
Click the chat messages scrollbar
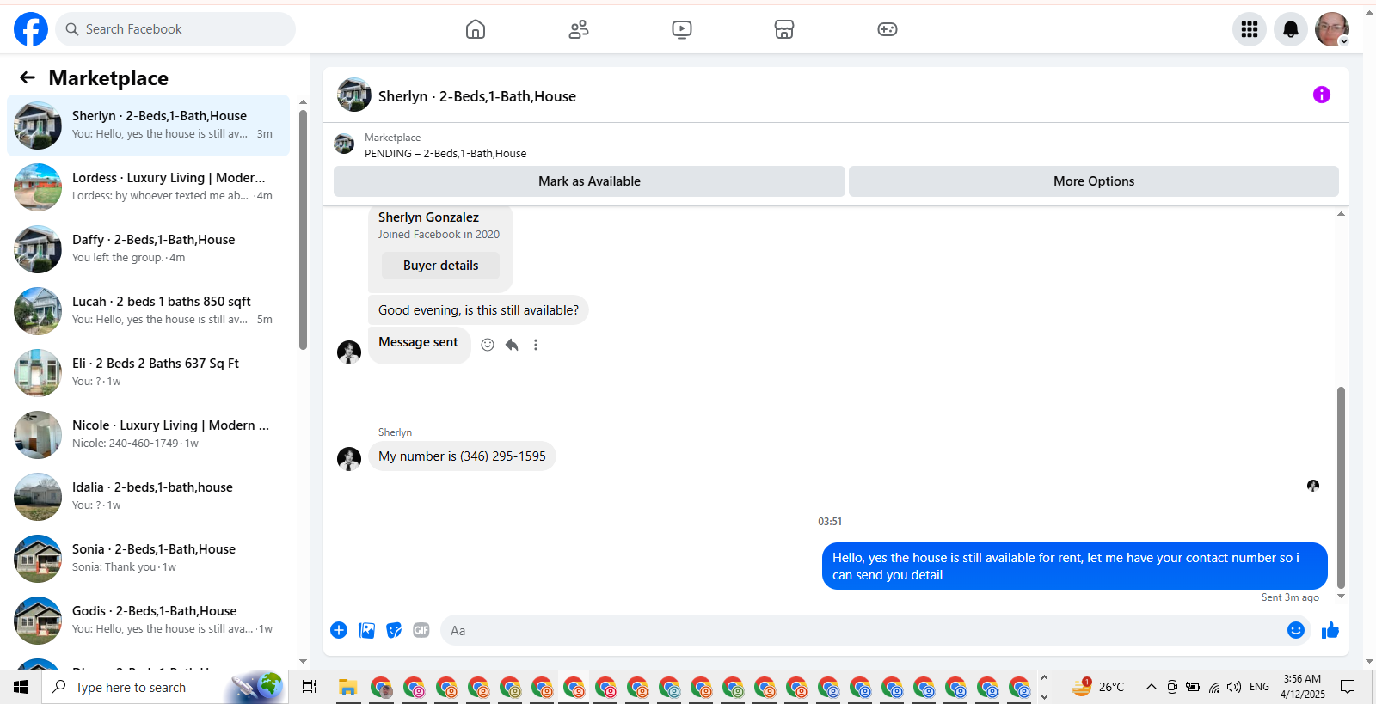pyautogui.click(x=1341, y=487)
